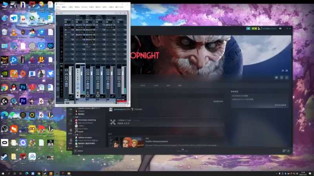Open the Photoshop desktop shortcut
Image resolution: width=314 pixels, height=176 pixels.
coord(23,87)
